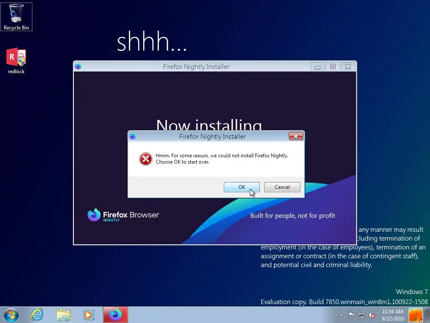430x323 pixels.
Task: Open Windows Media Player from taskbar
Action: [x=89, y=315]
